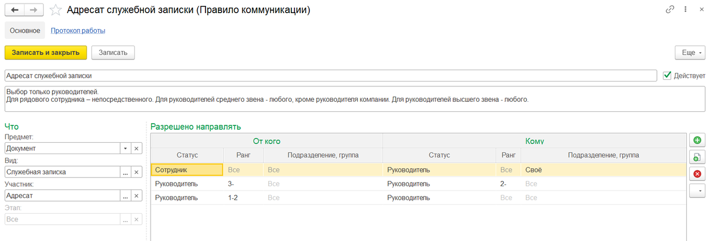Delete selected row with red cross

pyautogui.click(x=697, y=174)
